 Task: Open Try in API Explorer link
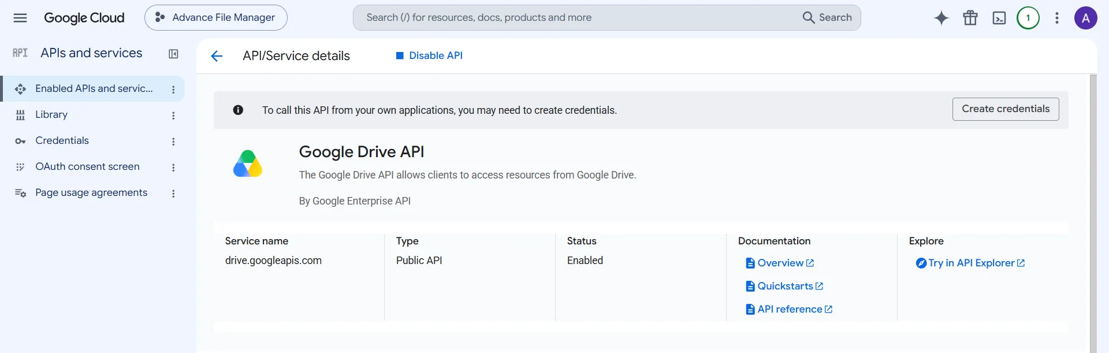click(970, 263)
